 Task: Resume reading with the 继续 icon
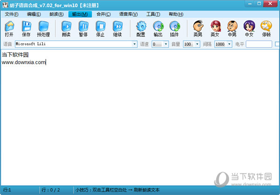[118, 28]
